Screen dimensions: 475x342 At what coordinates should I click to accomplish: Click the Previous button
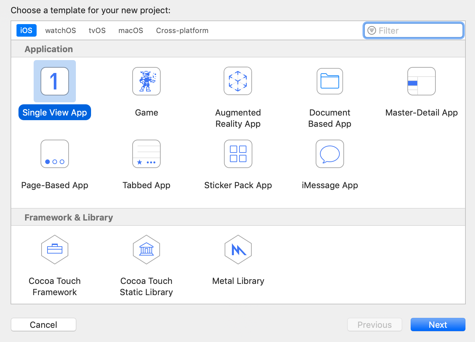pos(375,325)
